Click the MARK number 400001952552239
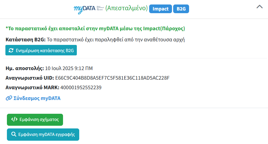This screenshot has width=268, height=144. tap(81, 88)
